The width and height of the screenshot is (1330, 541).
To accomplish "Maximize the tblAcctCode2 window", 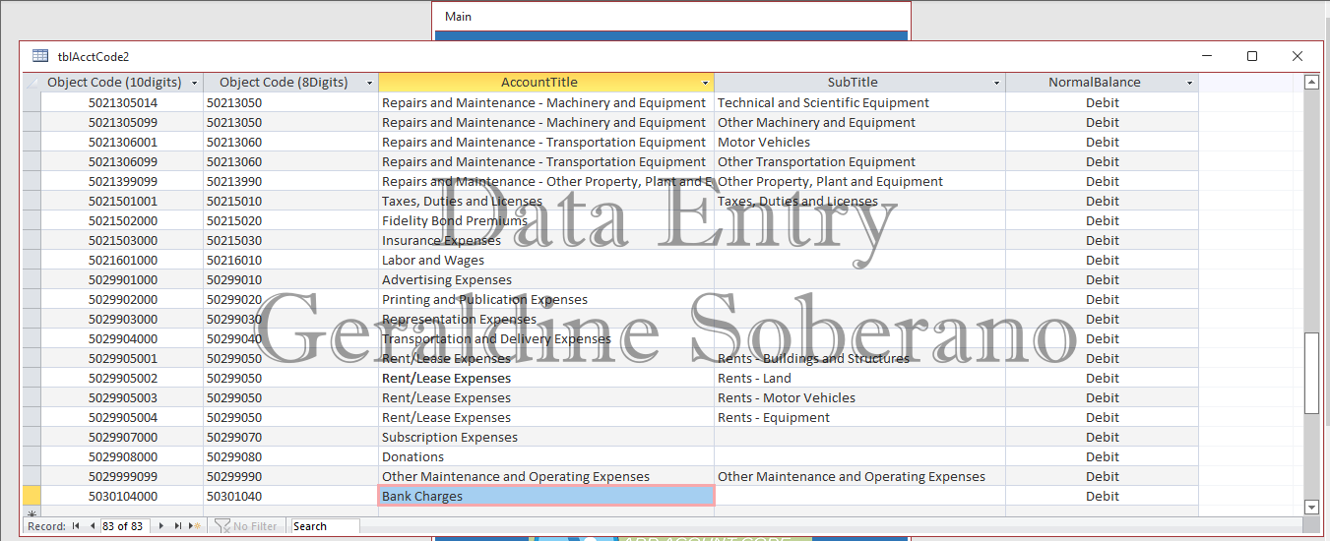I will (x=1252, y=56).
